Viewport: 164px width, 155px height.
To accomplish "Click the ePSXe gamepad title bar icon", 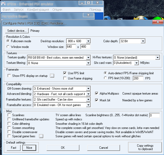I will (3, 4).
